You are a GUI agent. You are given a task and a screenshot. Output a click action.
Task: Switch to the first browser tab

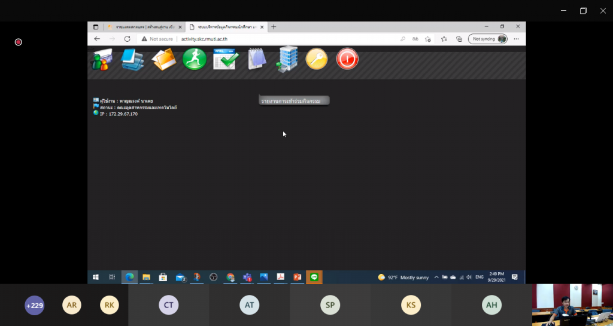pos(142,27)
